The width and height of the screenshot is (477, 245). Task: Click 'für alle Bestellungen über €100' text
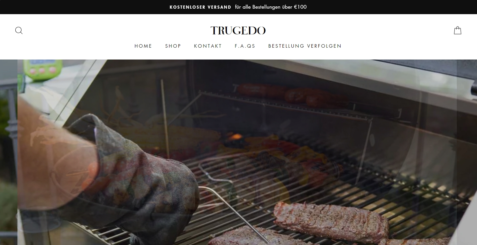[x=271, y=7]
